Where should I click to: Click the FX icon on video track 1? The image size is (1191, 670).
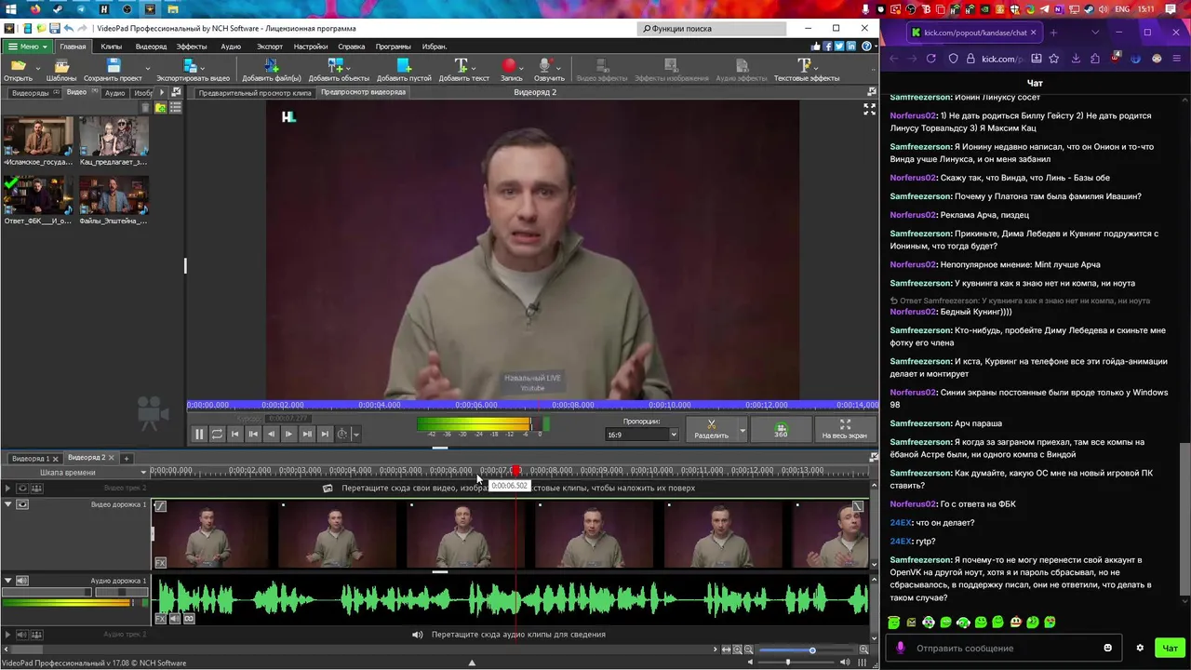161,562
